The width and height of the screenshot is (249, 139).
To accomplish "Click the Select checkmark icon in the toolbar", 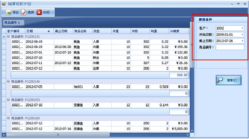I will pyautogui.click(x=24, y=12).
